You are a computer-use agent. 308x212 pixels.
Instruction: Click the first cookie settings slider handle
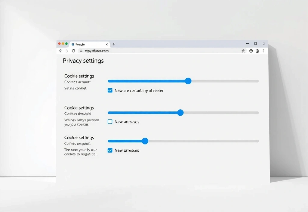click(x=188, y=81)
